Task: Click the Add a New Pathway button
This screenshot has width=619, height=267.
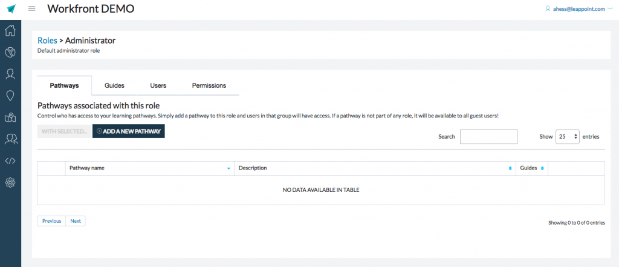Action: pyautogui.click(x=128, y=131)
